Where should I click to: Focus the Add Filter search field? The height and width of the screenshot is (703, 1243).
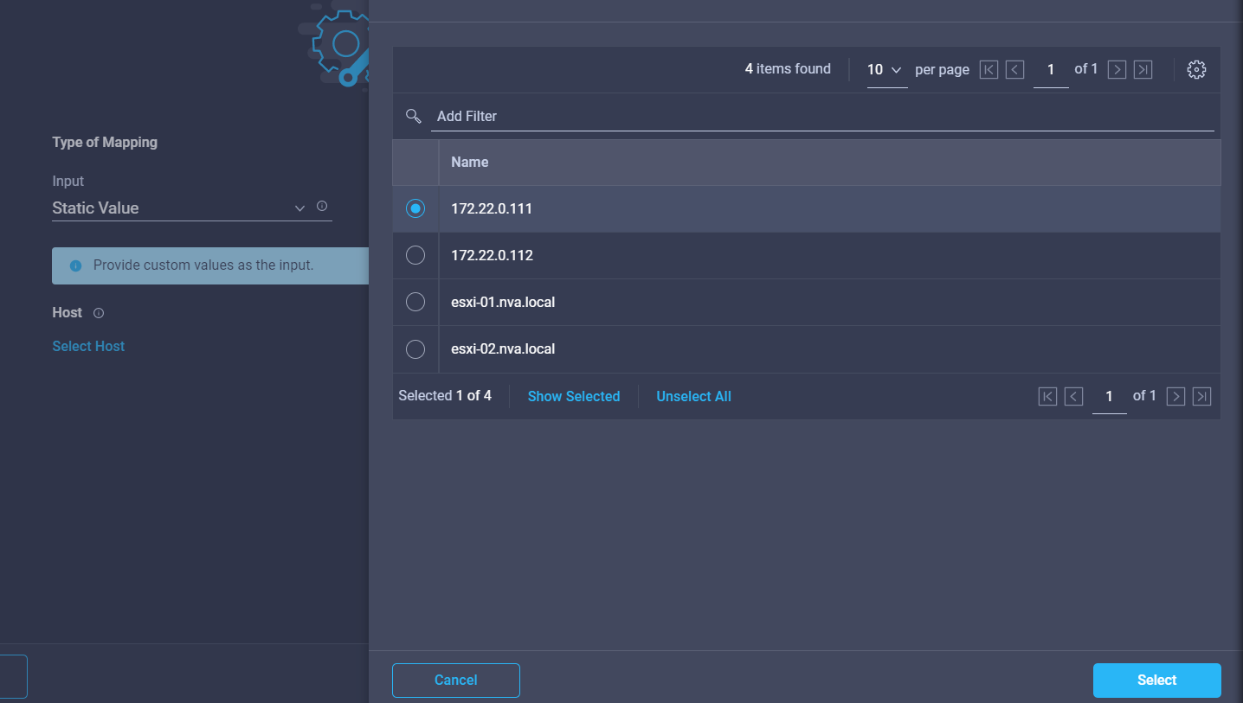point(821,116)
